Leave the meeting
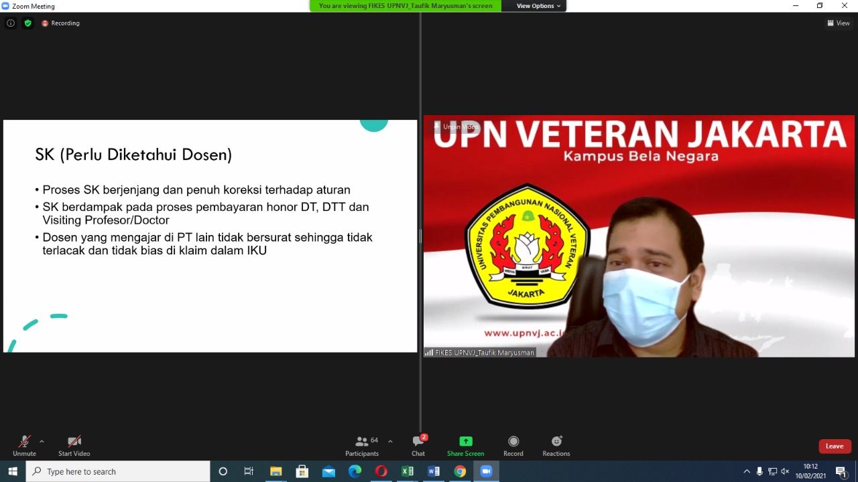858x482 pixels. click(x=835, y=446)
